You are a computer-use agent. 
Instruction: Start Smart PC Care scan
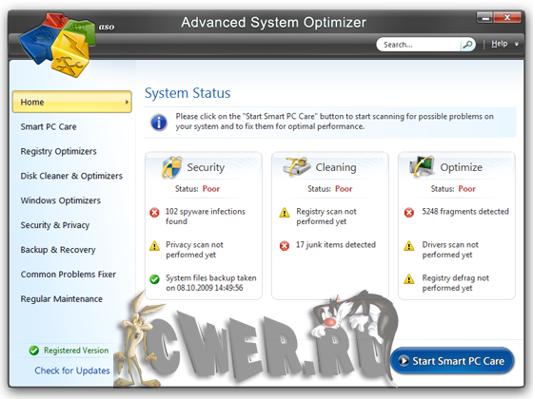coord(452,361)
